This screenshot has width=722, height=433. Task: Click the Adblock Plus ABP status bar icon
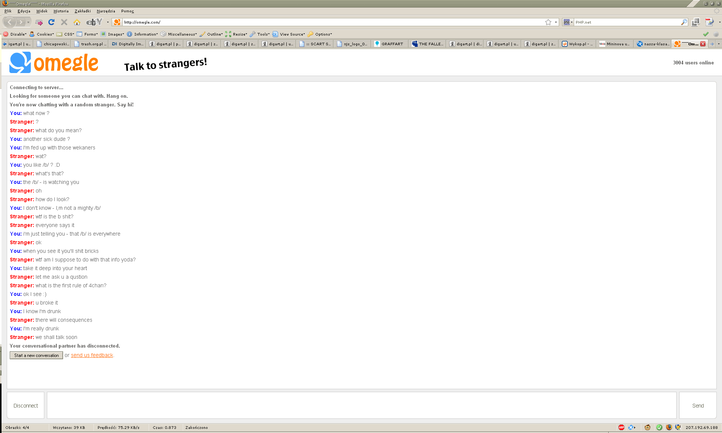pos(621,427)
